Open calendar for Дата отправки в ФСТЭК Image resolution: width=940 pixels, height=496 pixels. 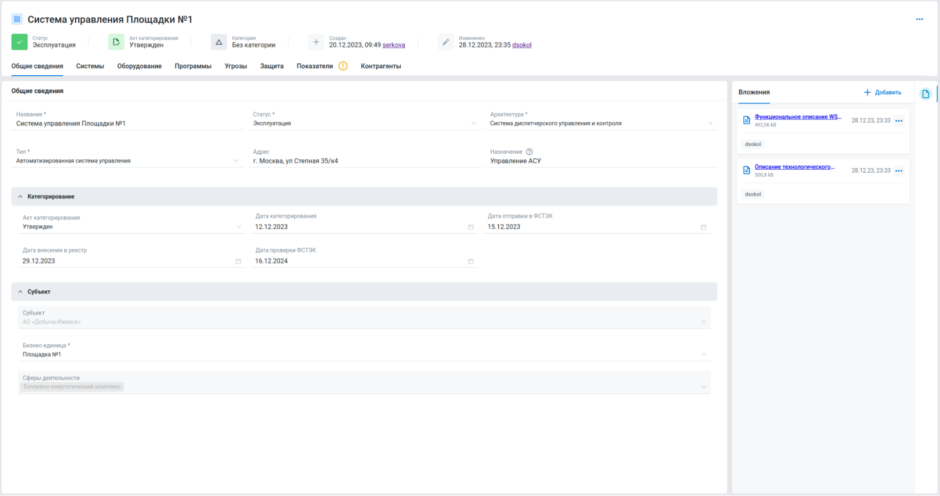[x=703, y=227]
